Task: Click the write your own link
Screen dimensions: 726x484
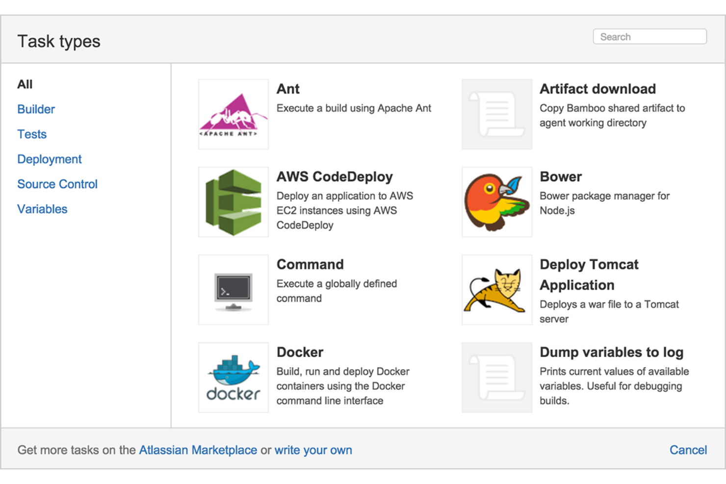Action: (313, 450)
